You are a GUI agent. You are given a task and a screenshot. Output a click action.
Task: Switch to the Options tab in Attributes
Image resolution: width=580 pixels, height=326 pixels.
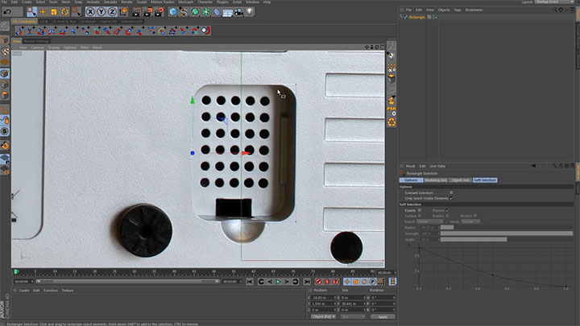coord(411,180)
